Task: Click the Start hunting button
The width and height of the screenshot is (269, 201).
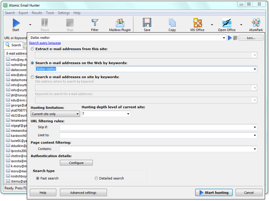Action: [x=213, y=193]
